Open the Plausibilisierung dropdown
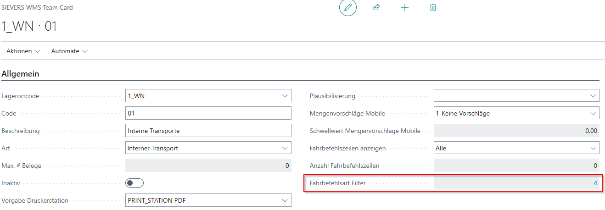The width and height of the screenshot is (605, 210). click(x=592, y=96)
